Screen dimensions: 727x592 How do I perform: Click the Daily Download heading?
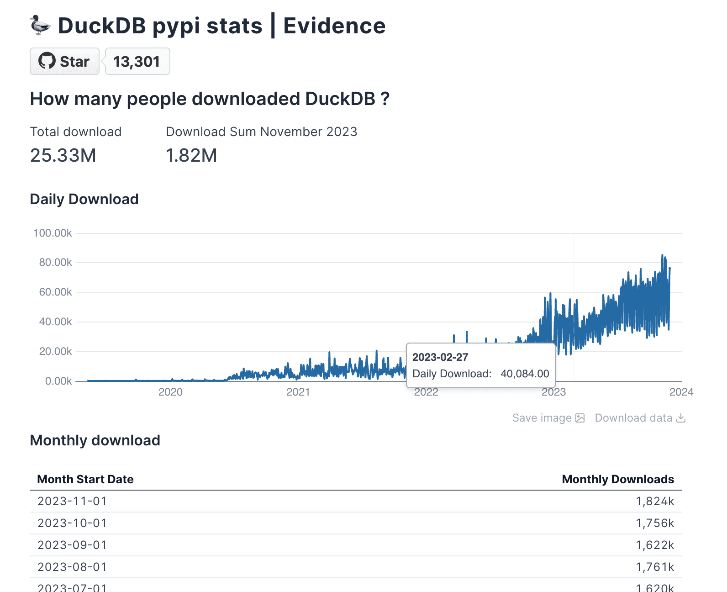(84, 199)
